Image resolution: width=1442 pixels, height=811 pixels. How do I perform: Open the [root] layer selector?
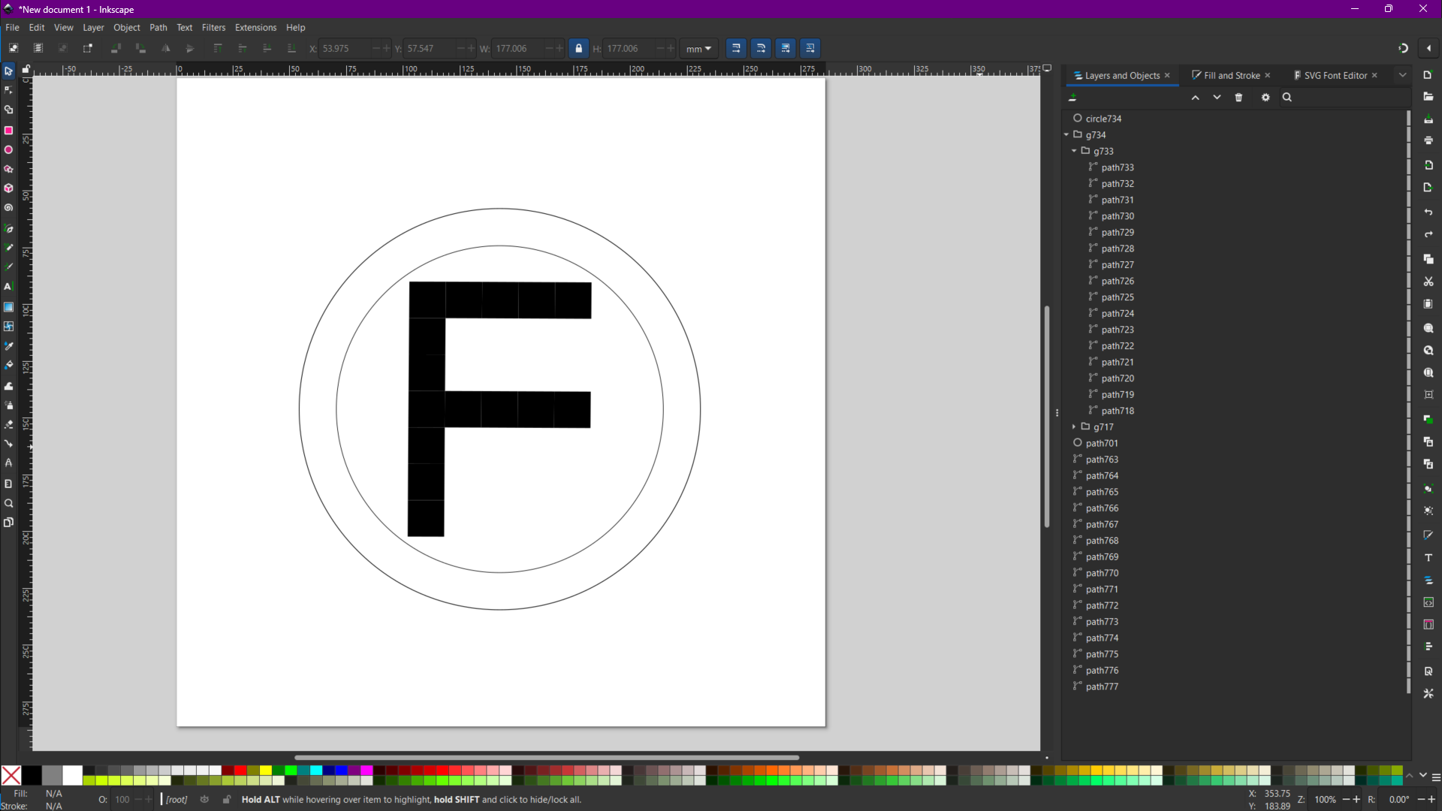coord(176,800)
